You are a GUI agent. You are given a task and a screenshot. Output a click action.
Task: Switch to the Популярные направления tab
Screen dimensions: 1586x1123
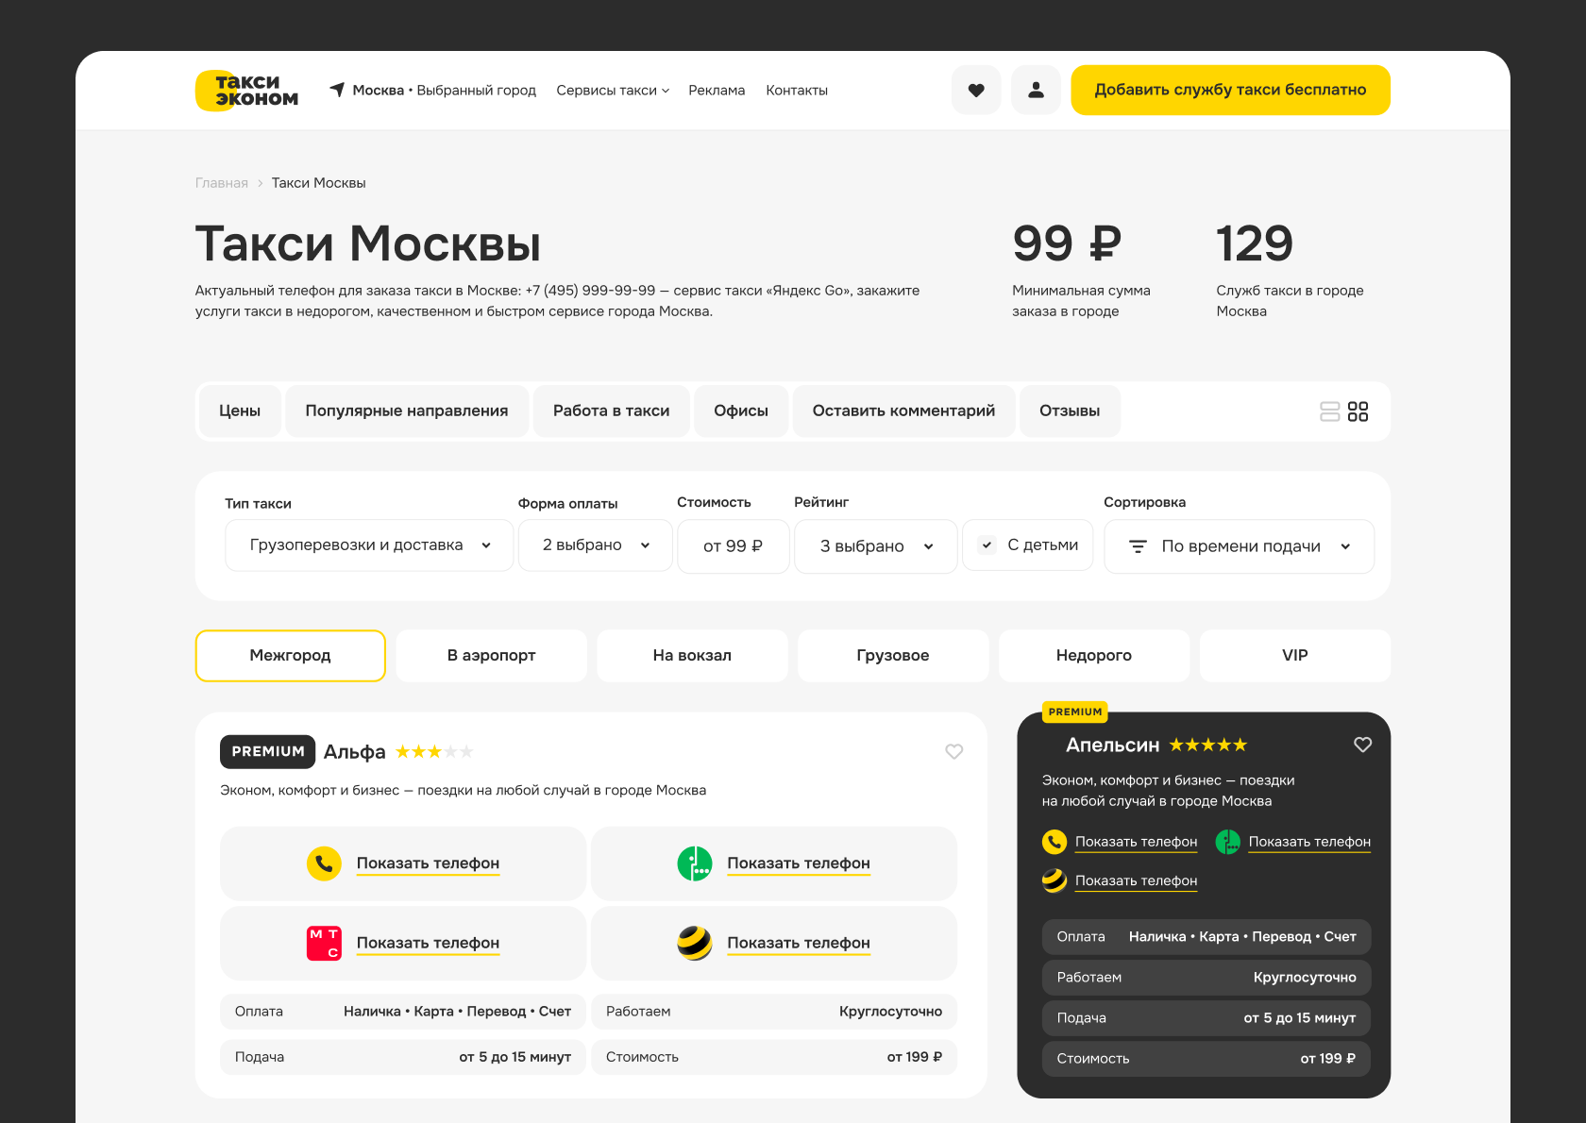pos(407,411)
